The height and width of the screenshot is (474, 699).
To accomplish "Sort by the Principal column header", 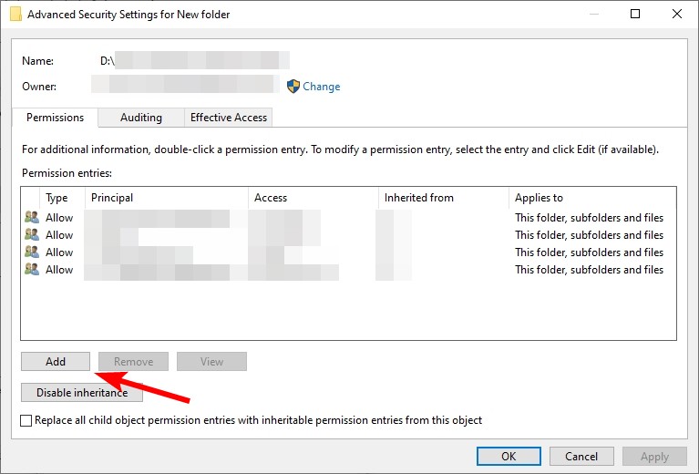I will [x=166, y=198].
